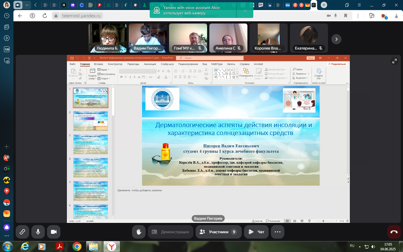Expand the camera usage notification chevron

click(245, 11)
